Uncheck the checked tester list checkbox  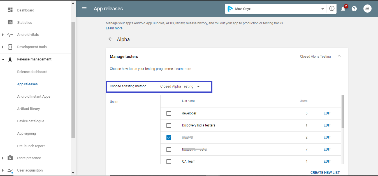[x=169, y=137]
